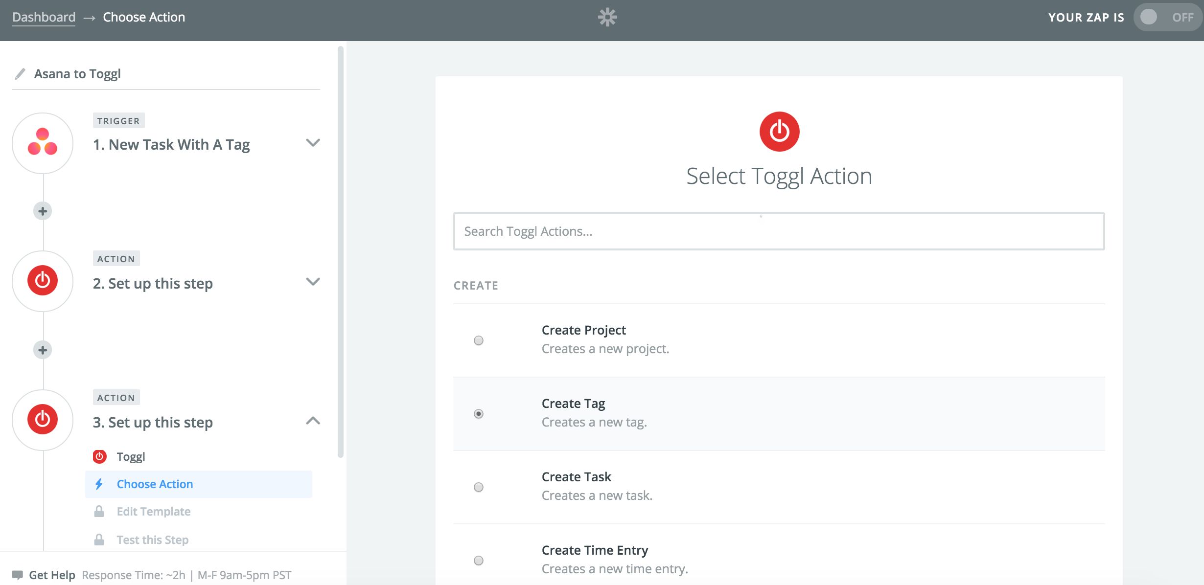Click the '1. New Task With A Tag' step title

pos(171,145)
